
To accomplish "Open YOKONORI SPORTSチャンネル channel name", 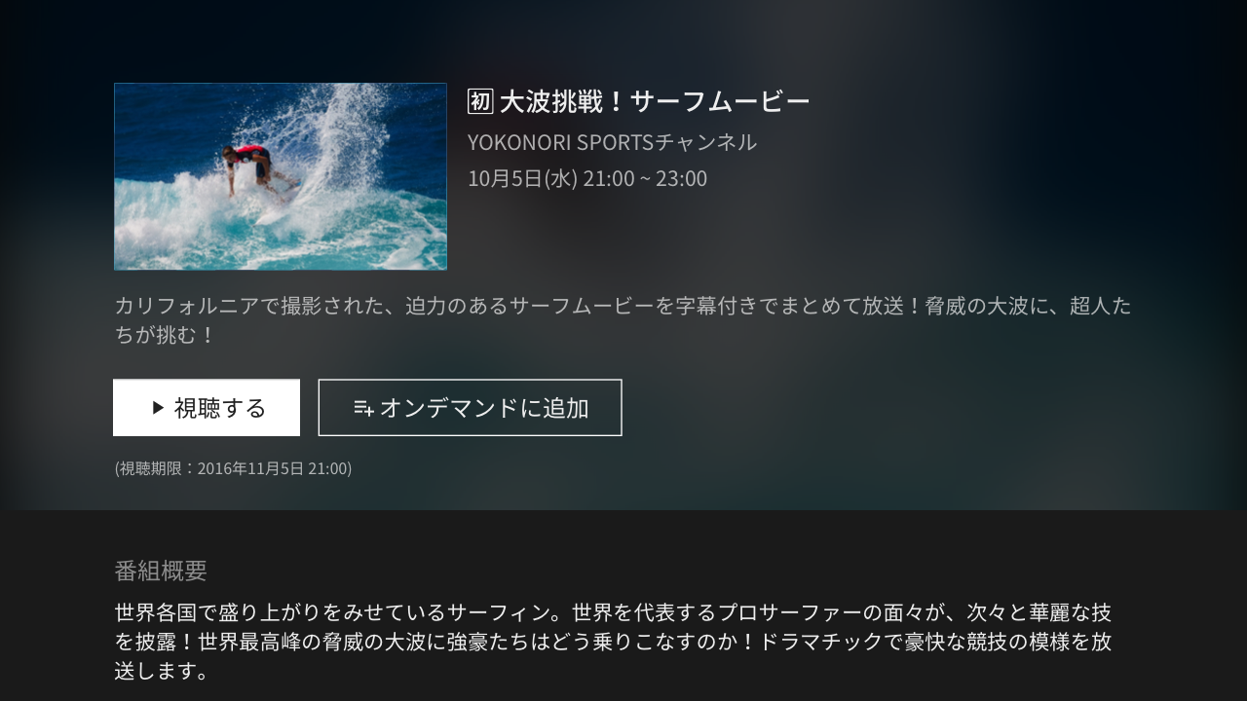I will (x=612, y=142).
